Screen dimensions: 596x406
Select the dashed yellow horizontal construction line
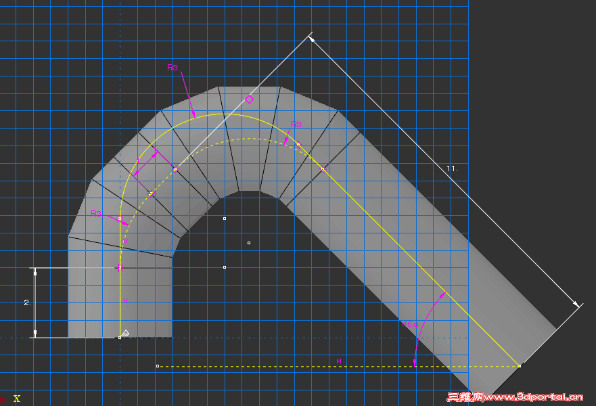tap(338, 367)
